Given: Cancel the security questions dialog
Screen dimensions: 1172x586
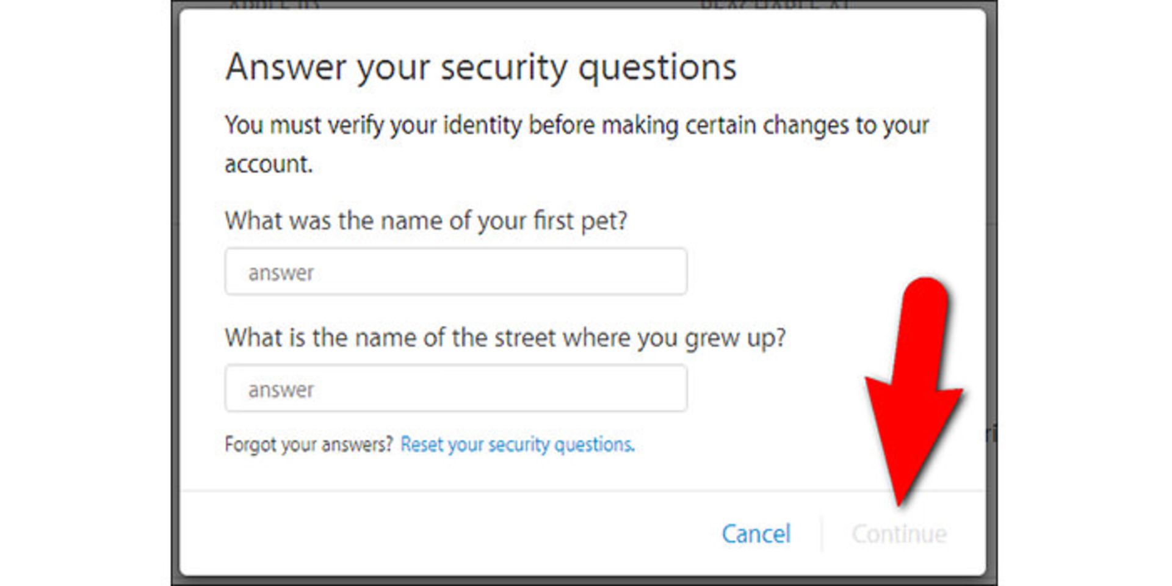Looking at the screenshot, I should [x=756, y=534].
